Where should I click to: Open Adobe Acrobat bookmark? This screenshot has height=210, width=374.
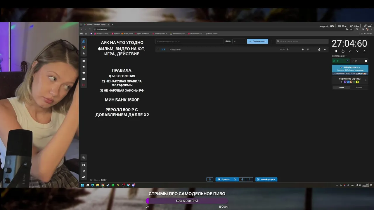click(x=212, y=34)
